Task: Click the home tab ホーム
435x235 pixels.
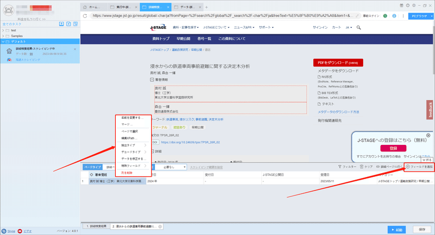Action: coord(94,7)
